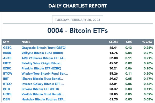Sort by the % CHG column header
This screenshot has height=103, width=155.
pos(147,42)
